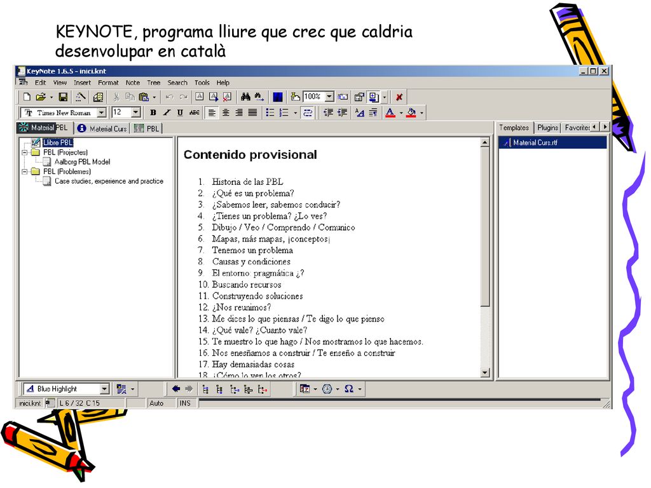Open Find with the binoculars icon
651x488 pixels.
pyautogui.click(x=245, y=97)
